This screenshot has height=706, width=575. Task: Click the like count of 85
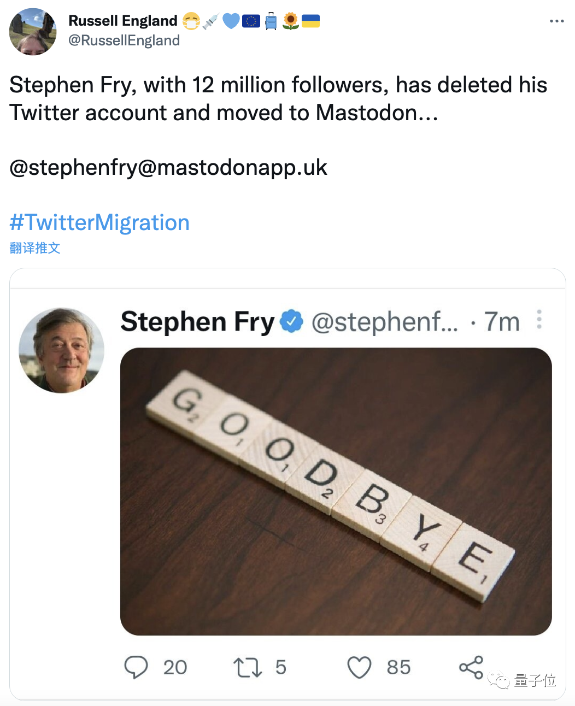tap(398, 668)
